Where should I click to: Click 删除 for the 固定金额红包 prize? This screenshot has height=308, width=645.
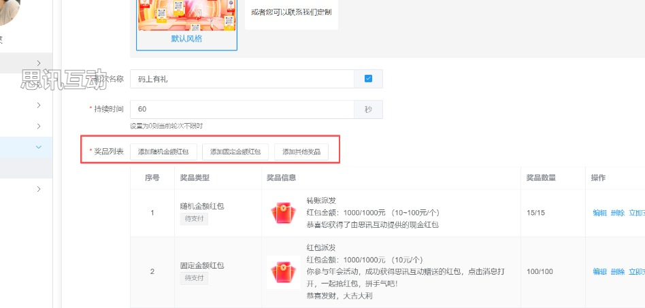tap(617, 272)
